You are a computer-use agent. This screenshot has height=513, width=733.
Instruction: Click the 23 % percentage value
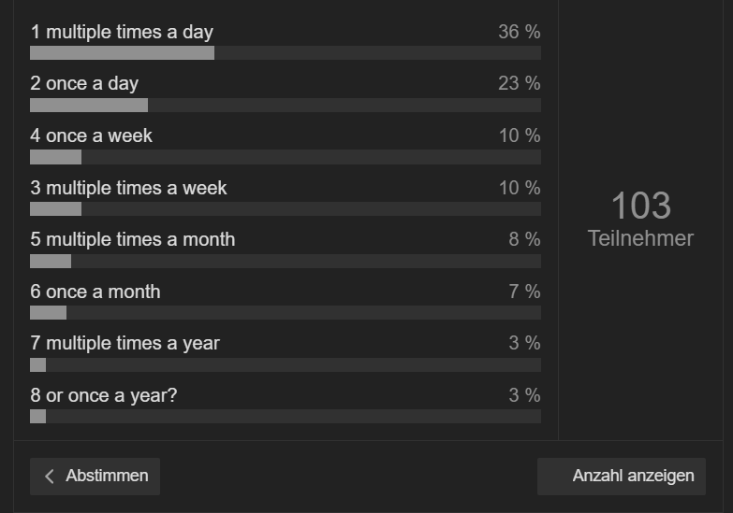click(520, 83)
